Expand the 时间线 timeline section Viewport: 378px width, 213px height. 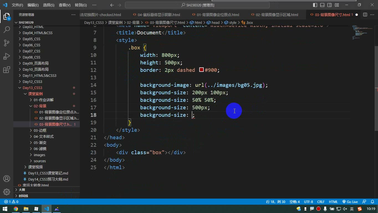47,196
